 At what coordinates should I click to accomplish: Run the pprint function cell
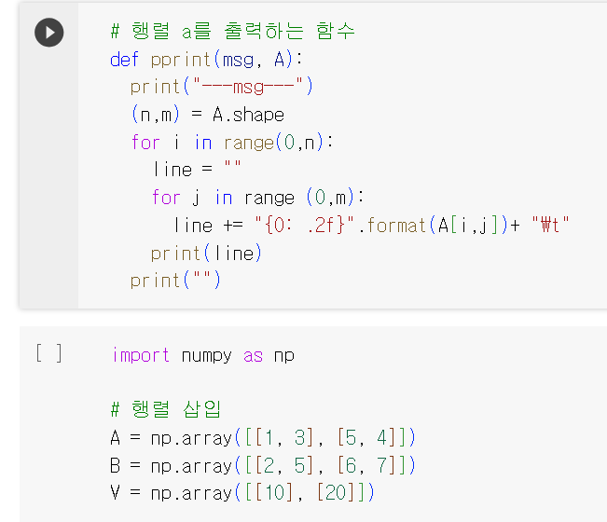tap(49, 33)
